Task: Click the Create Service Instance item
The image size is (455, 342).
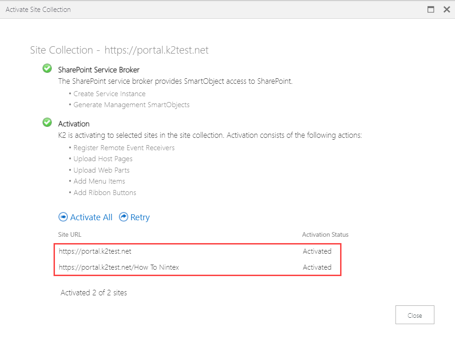Action: point(109,94)
